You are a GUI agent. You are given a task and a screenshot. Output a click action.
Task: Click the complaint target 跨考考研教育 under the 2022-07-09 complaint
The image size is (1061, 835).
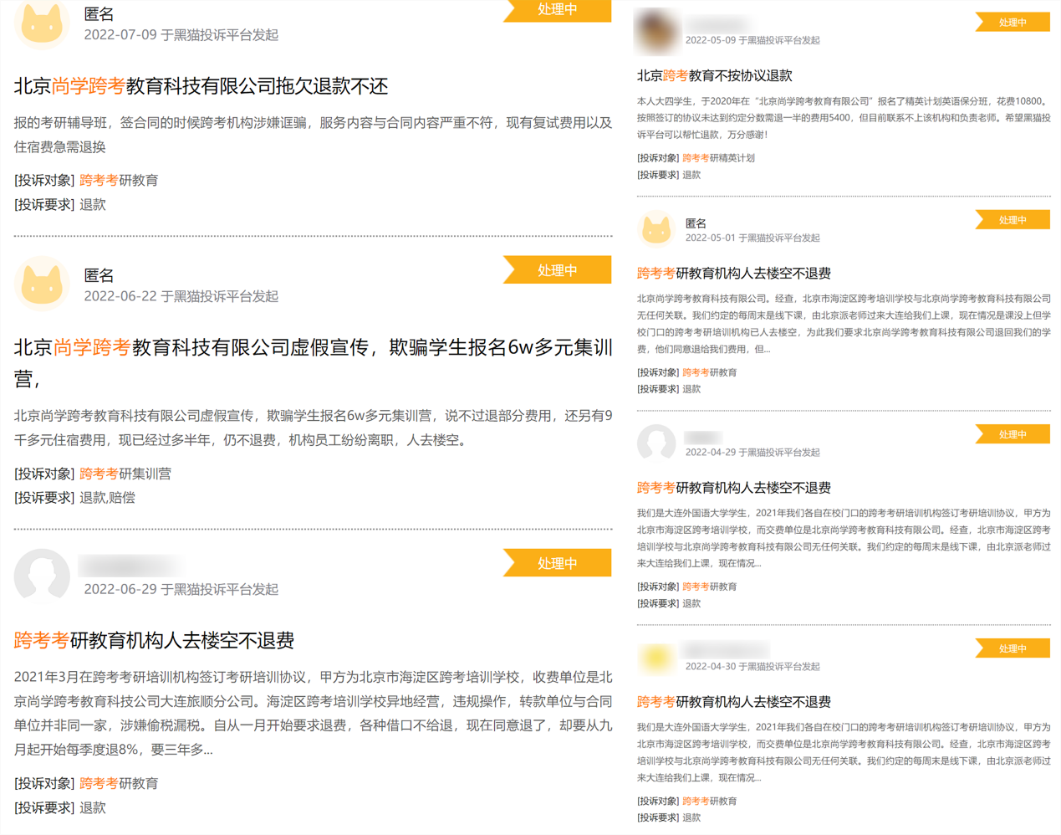(119, 180)
